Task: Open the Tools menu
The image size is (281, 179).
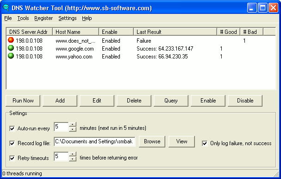Action: [23, 18]
